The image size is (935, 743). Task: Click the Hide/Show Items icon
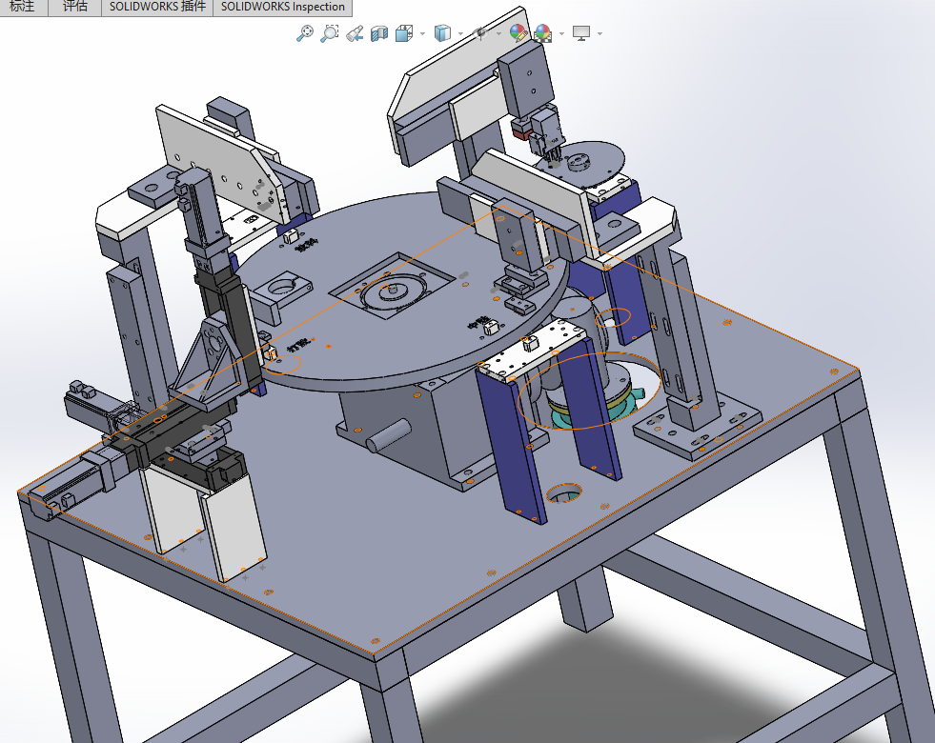pyautogui.click(x=480, y=33)
